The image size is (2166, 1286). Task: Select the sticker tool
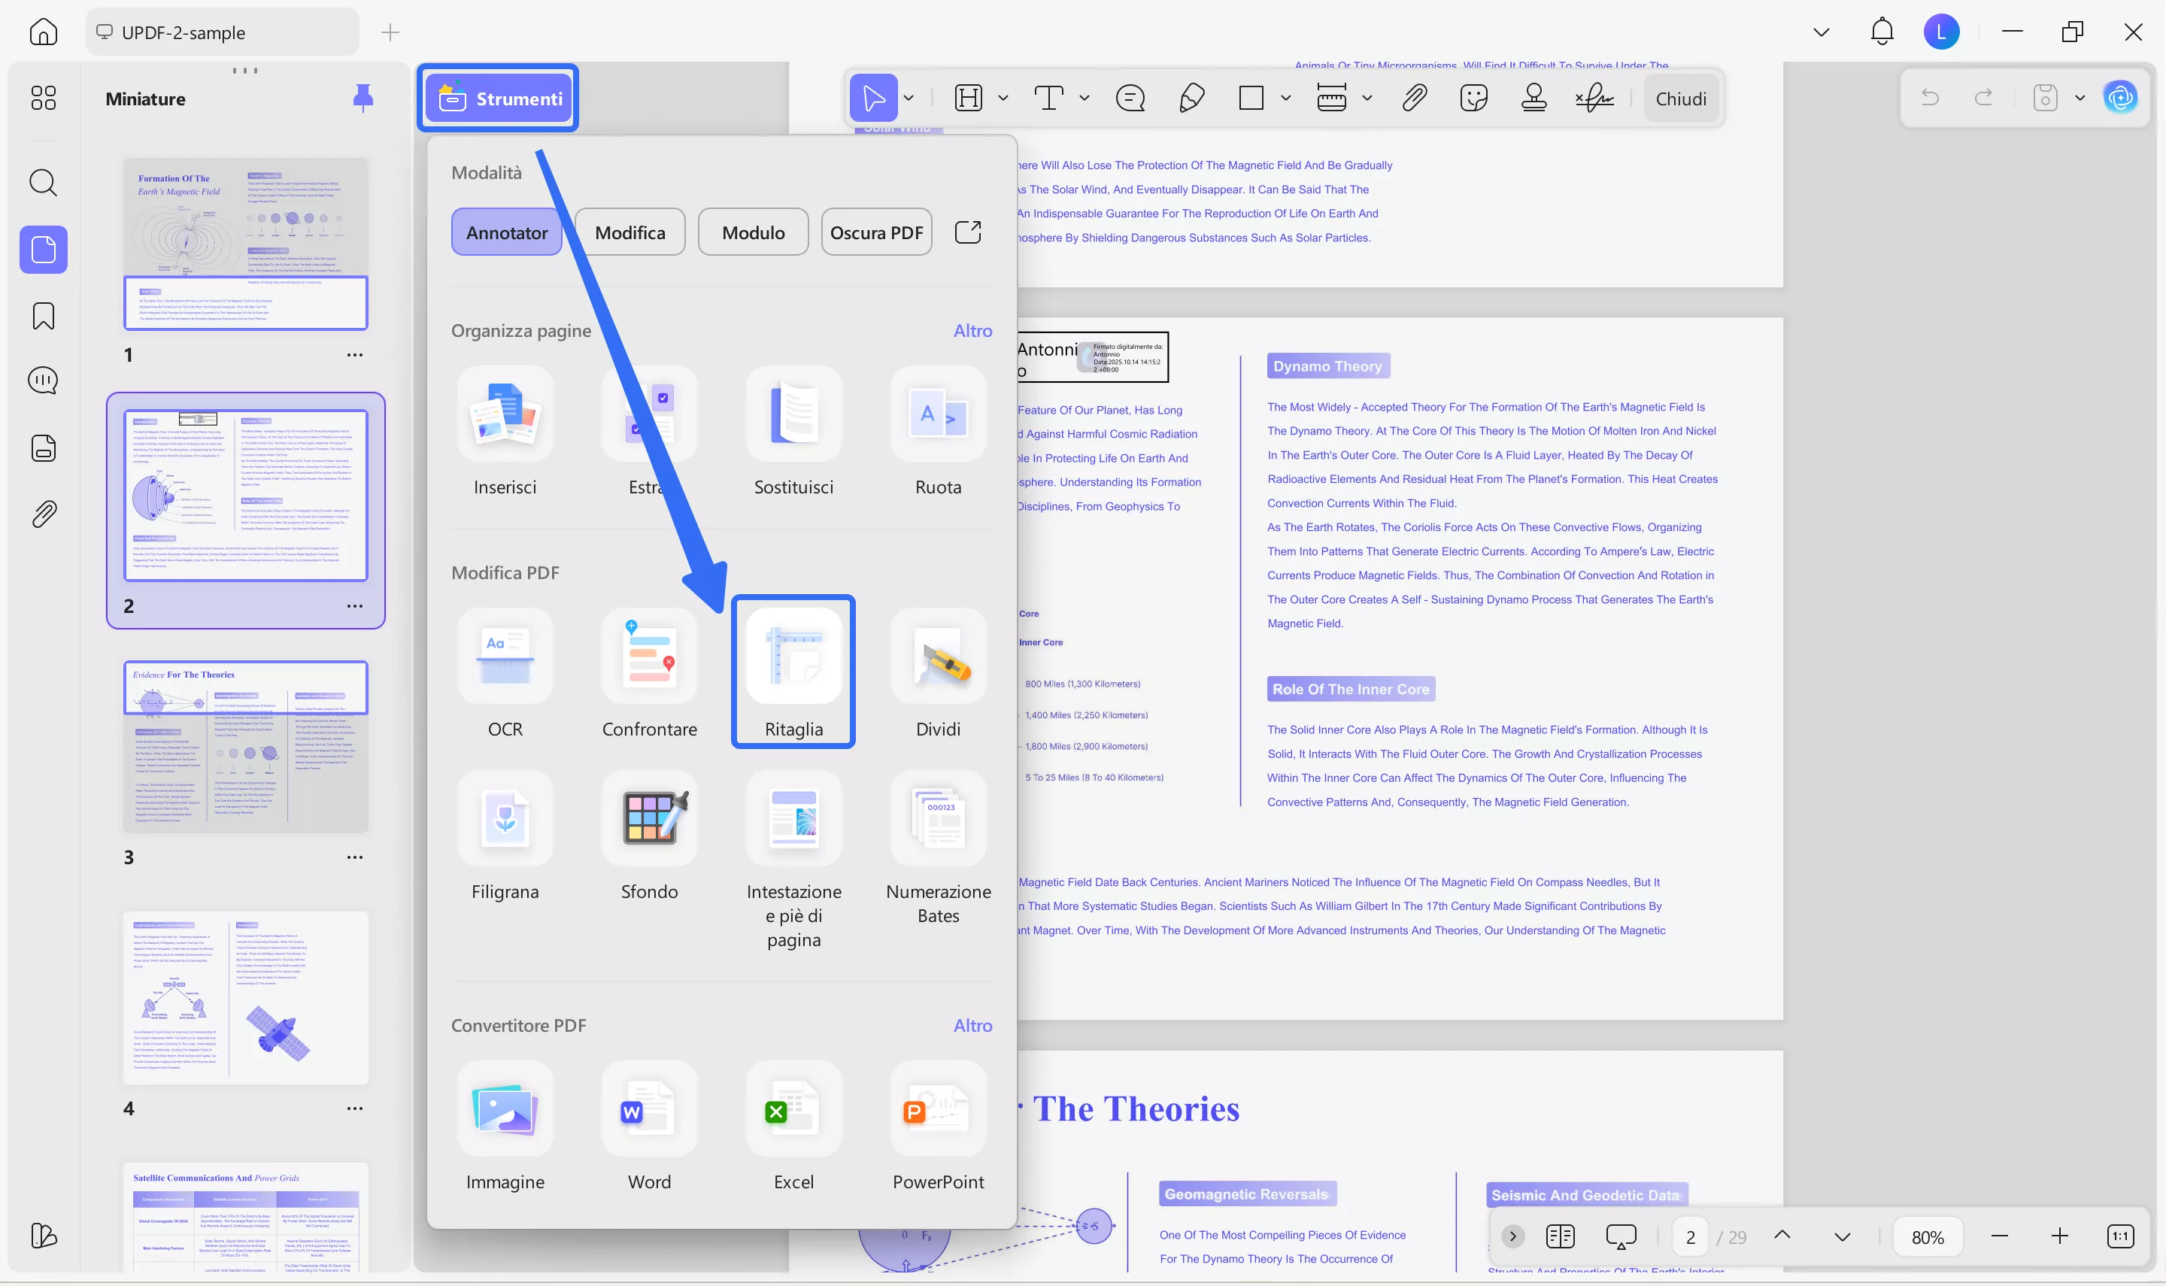1473,97
